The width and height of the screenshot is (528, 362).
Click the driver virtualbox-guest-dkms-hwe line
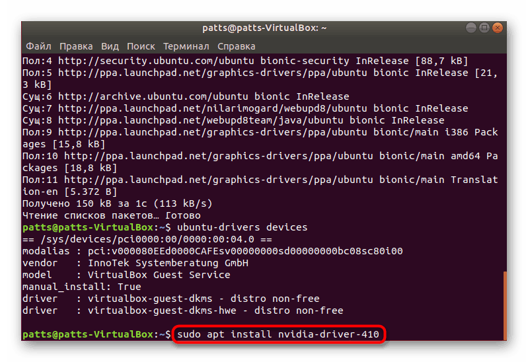pos(183,310)
